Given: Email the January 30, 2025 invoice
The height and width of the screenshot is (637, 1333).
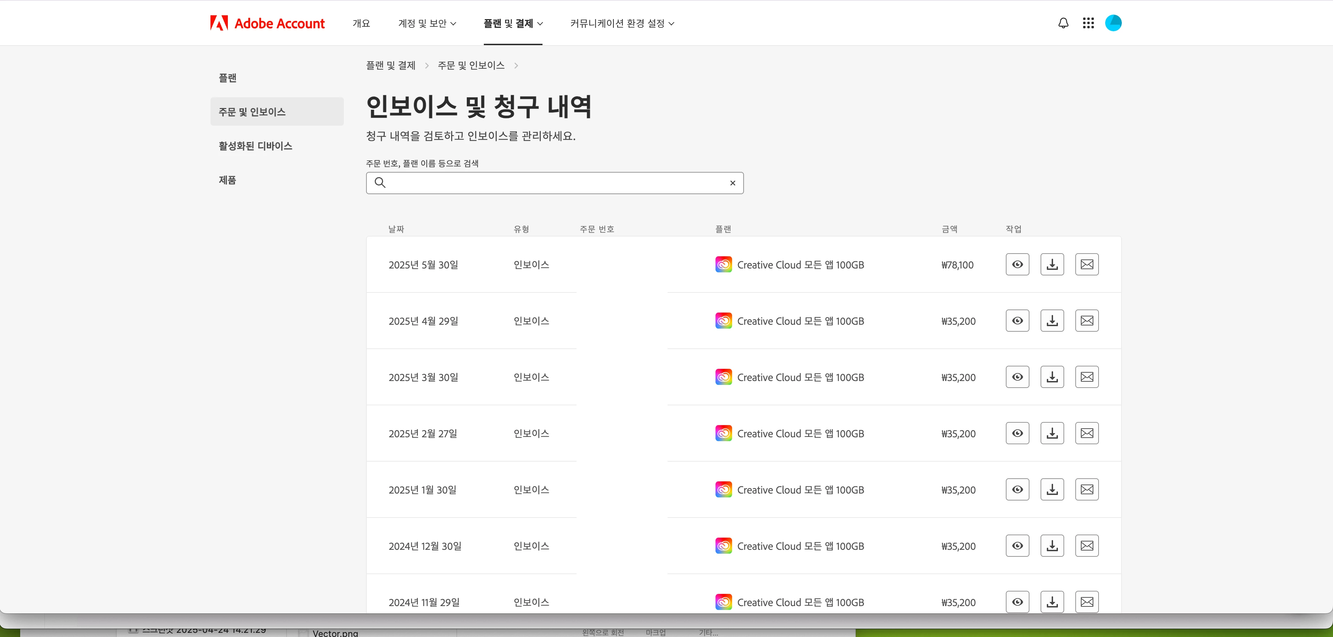Looking at the screenshot, I should tap(1087, 489).
